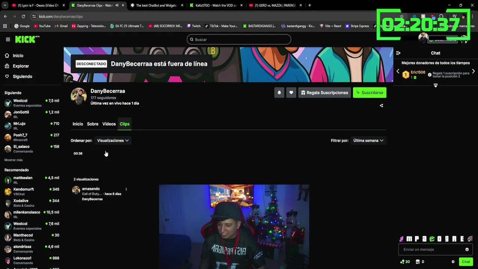Open the hamburger menu beside Kick logo

point(8,39)
